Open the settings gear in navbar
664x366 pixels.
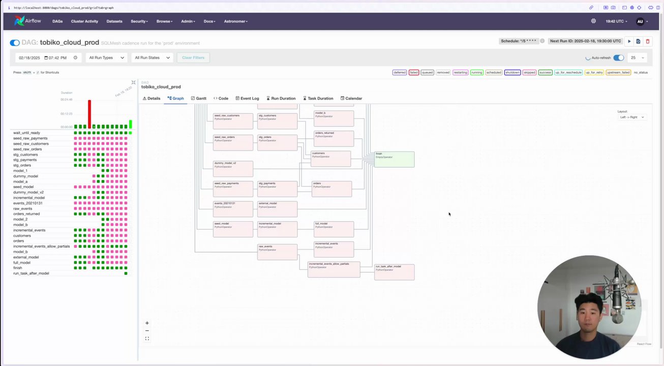(593, 21)
